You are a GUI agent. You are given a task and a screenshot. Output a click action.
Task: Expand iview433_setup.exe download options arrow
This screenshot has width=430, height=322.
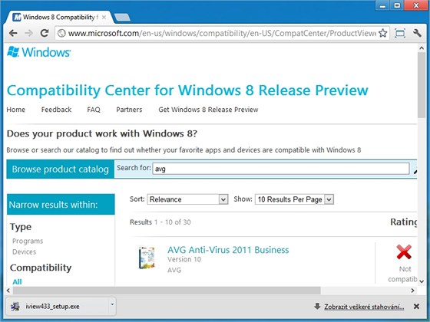tap(112, 304)
